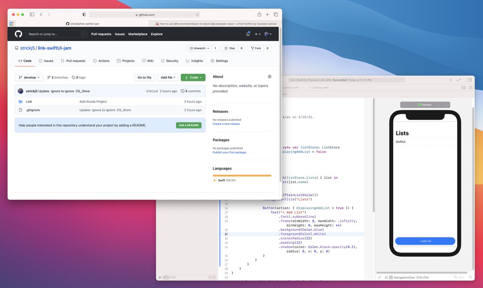483x288 pixels.
Task: Toggle Xcode inspectors panel icon
Action: click(471, 80)
